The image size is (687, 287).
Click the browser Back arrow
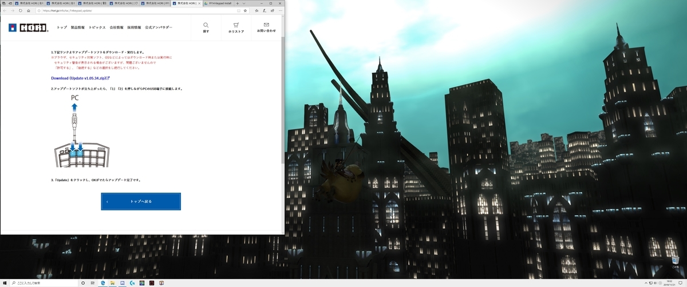pyautogui.click(x=5, y=11)
